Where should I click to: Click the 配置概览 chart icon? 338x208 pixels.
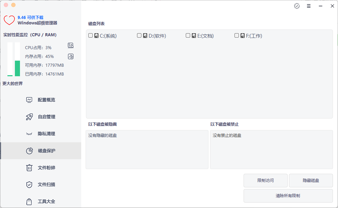[29, 100]
